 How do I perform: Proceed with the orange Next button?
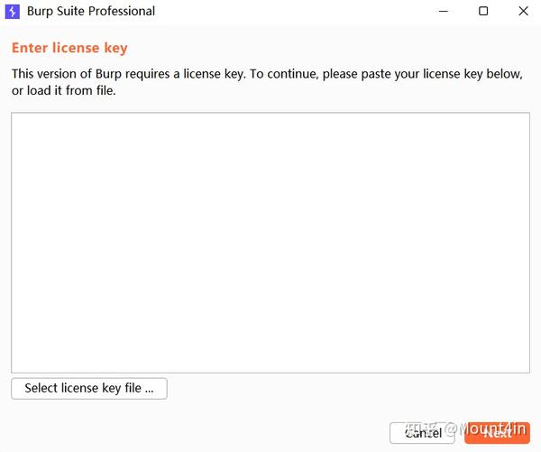(x=497, y=433)
